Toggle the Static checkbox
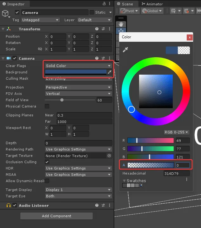 click(92, 12)
